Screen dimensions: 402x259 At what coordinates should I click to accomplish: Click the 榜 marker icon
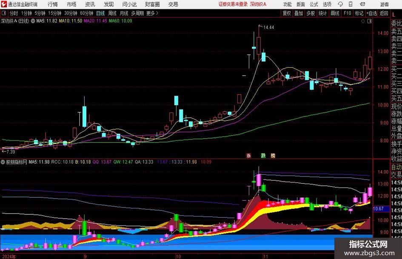pyautogui.click(x=273, y=155)
